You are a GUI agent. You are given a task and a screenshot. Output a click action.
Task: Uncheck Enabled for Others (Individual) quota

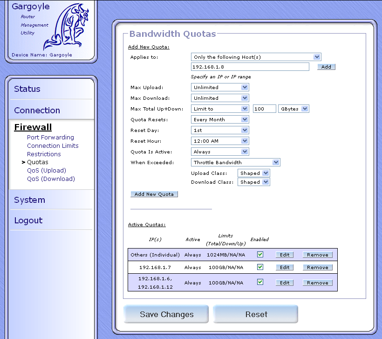click(x=260, y=255)
